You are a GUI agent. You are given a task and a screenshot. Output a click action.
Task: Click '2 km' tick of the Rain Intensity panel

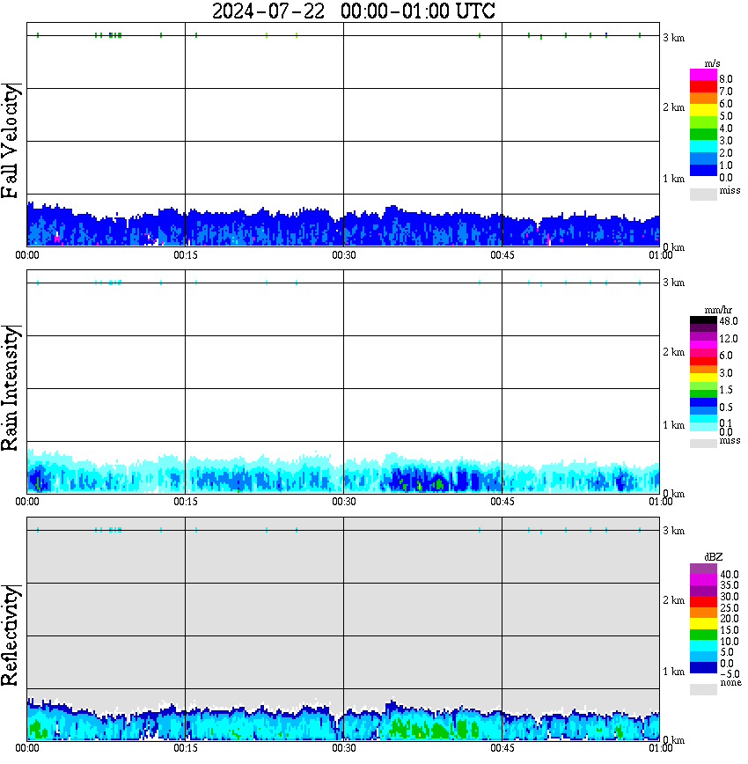coord(673,352)
